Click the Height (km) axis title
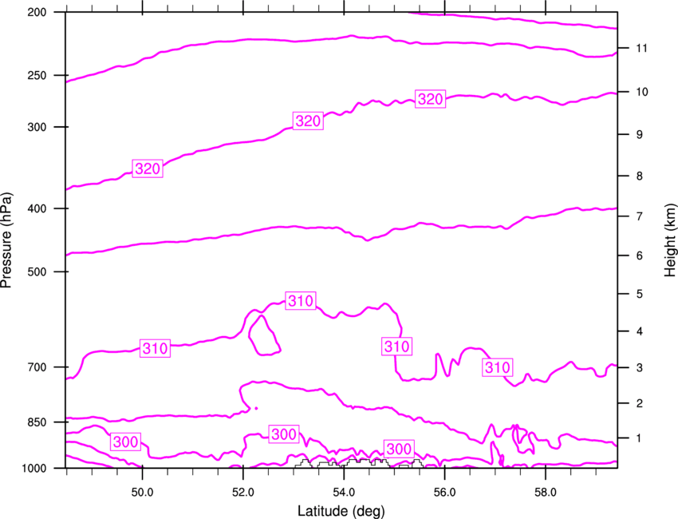 tap(670, 240)
